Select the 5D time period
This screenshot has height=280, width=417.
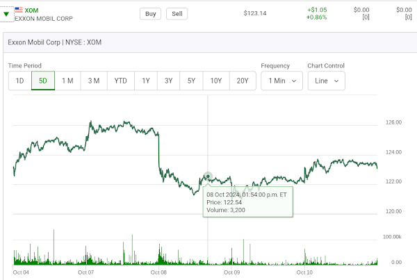click(43, 81)
